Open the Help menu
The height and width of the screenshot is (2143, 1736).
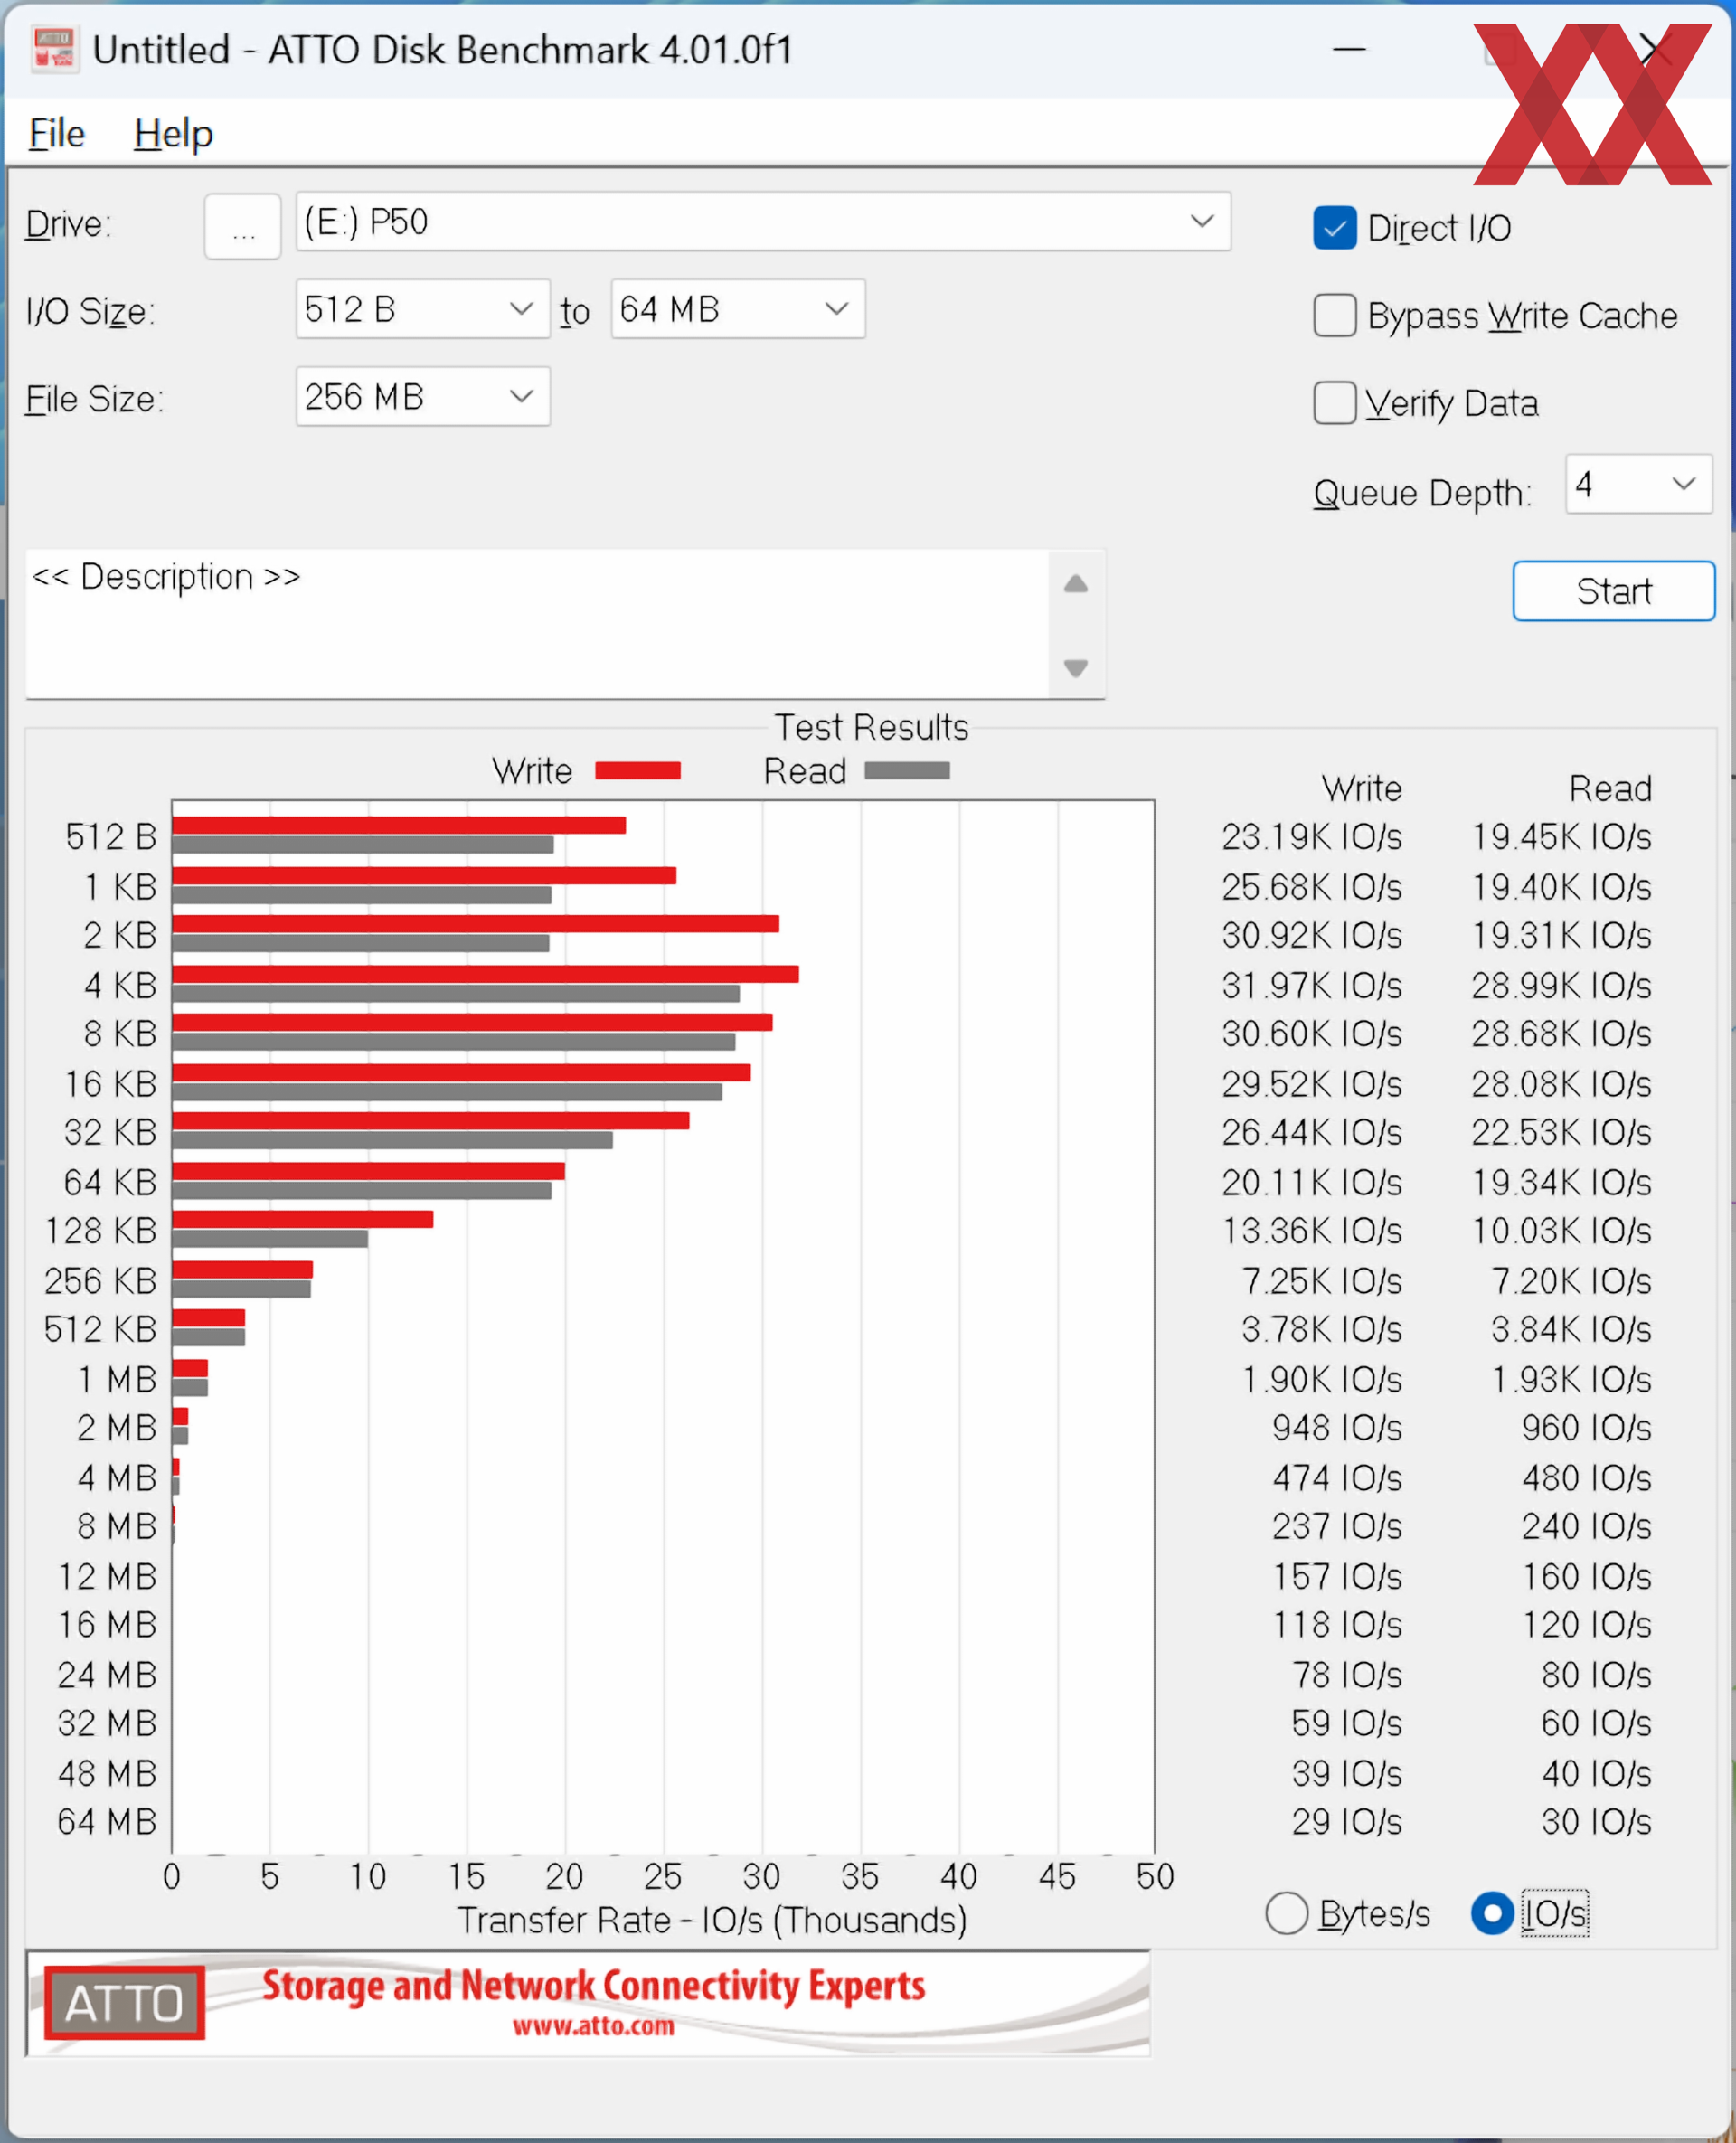(x=173, y=133)
